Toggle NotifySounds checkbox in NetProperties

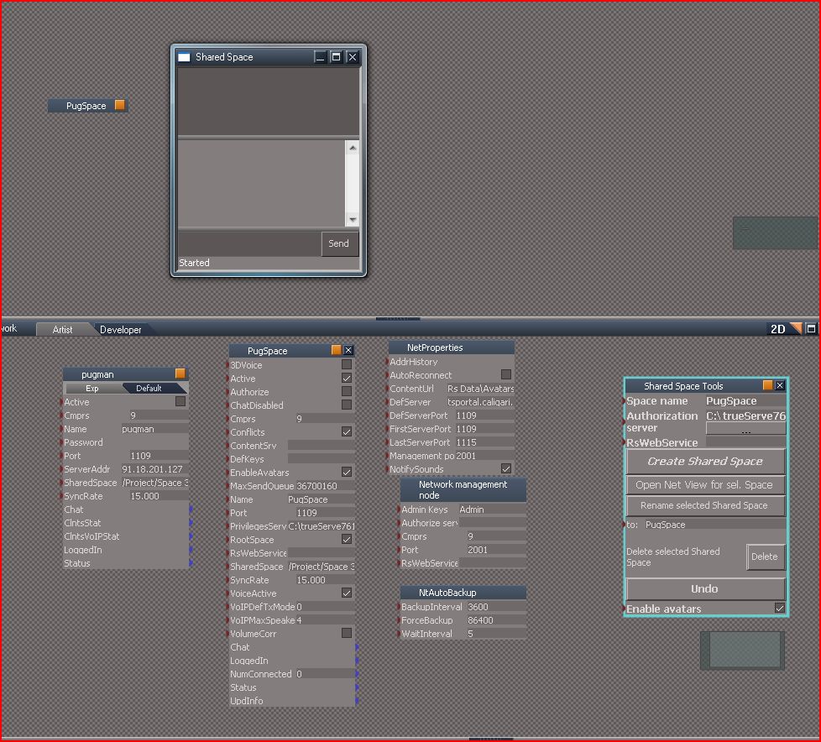pos(506,468)
